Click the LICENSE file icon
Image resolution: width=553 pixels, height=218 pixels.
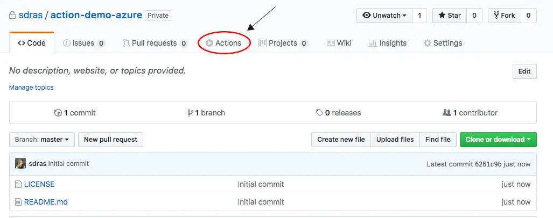click(18, 184)
